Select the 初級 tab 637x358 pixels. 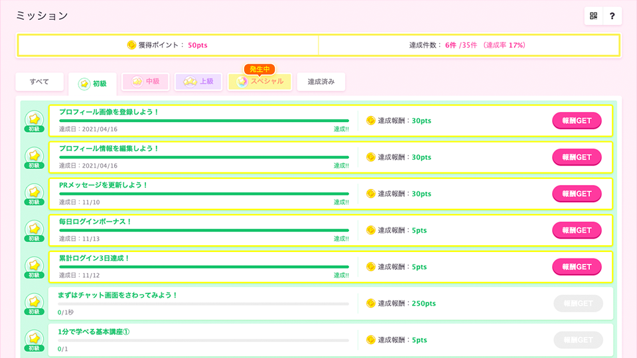tap(92, 84)
